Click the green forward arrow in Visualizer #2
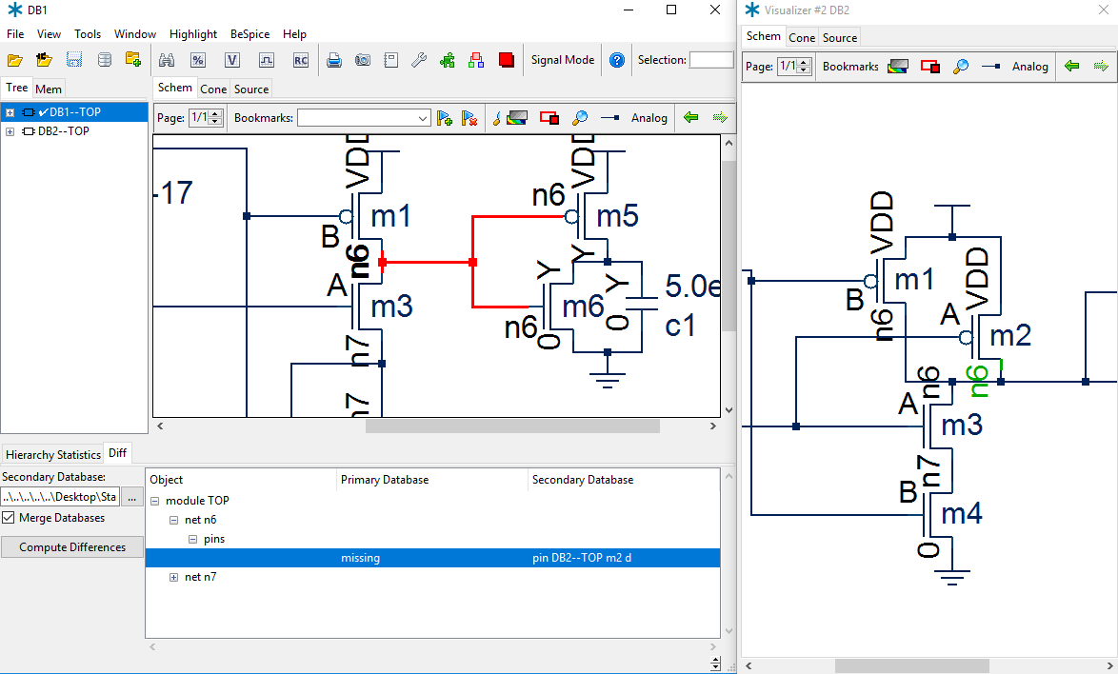The height and width of the screenshot is (674, 1118). click(1101, 67)
